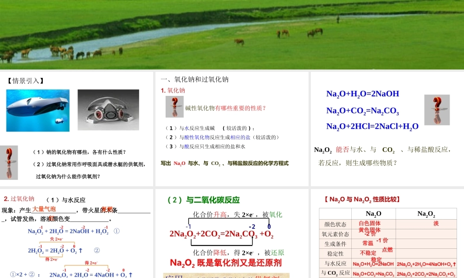Click the table row label 稳定性
464x278 pixels.
pyautogui.click(x=335, y=254)
